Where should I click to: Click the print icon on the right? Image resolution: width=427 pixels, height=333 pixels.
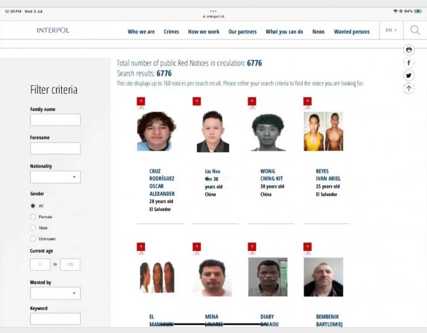point(409,50)
